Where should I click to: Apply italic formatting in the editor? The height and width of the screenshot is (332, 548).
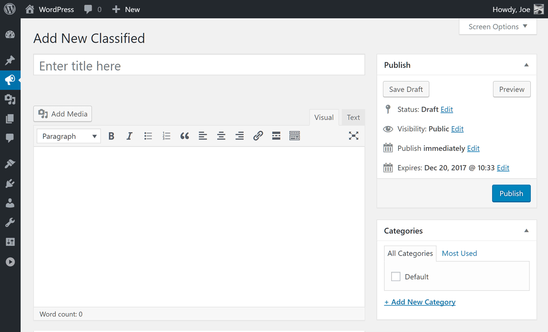click(x=129, y=136)
